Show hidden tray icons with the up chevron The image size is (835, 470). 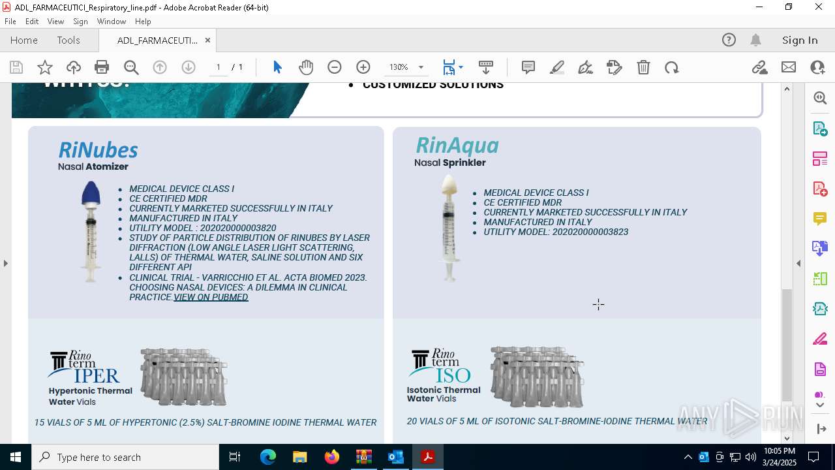click(x=688, y=457)
